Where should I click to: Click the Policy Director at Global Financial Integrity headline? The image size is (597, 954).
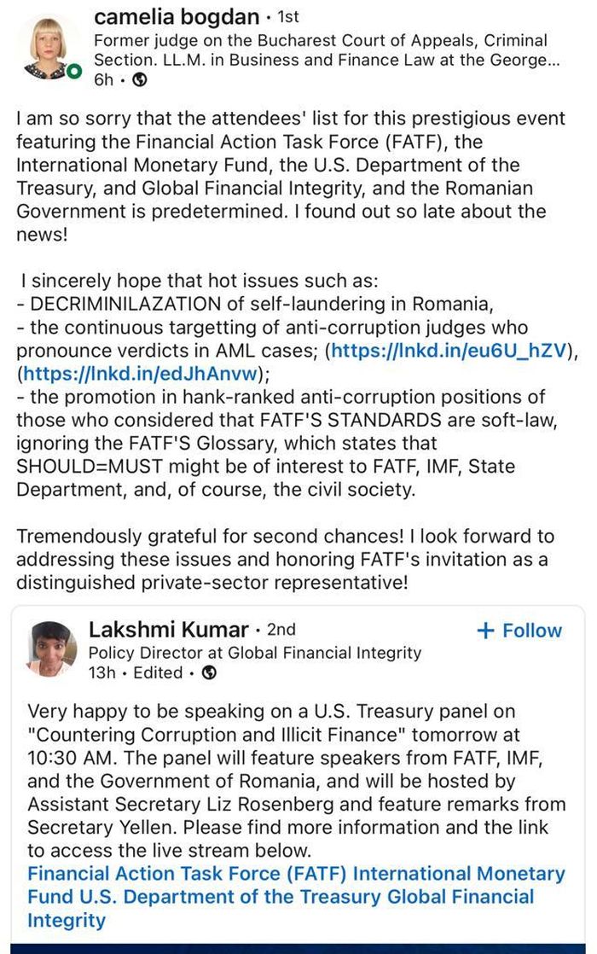tap(255, 653)
